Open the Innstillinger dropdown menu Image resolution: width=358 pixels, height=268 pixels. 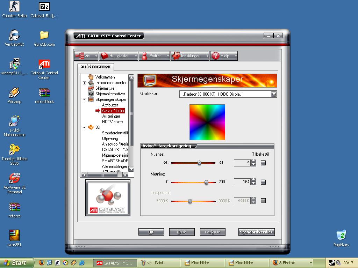pos(190,56)
